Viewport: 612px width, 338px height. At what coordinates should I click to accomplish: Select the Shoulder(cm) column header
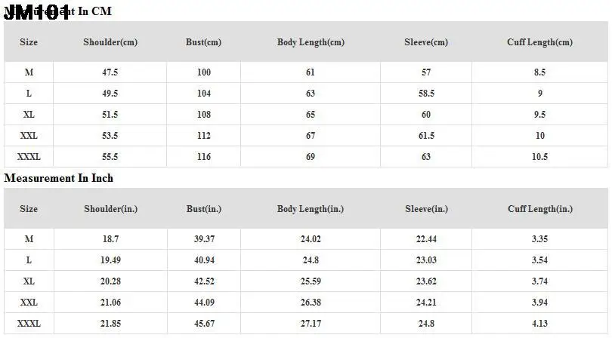pos(110,42)
